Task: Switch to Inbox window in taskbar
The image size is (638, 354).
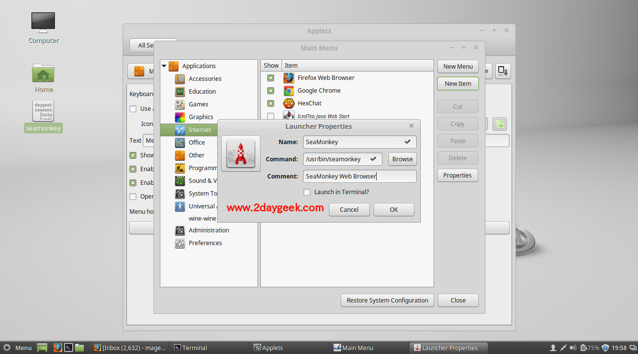Action: tap(130, 348)
